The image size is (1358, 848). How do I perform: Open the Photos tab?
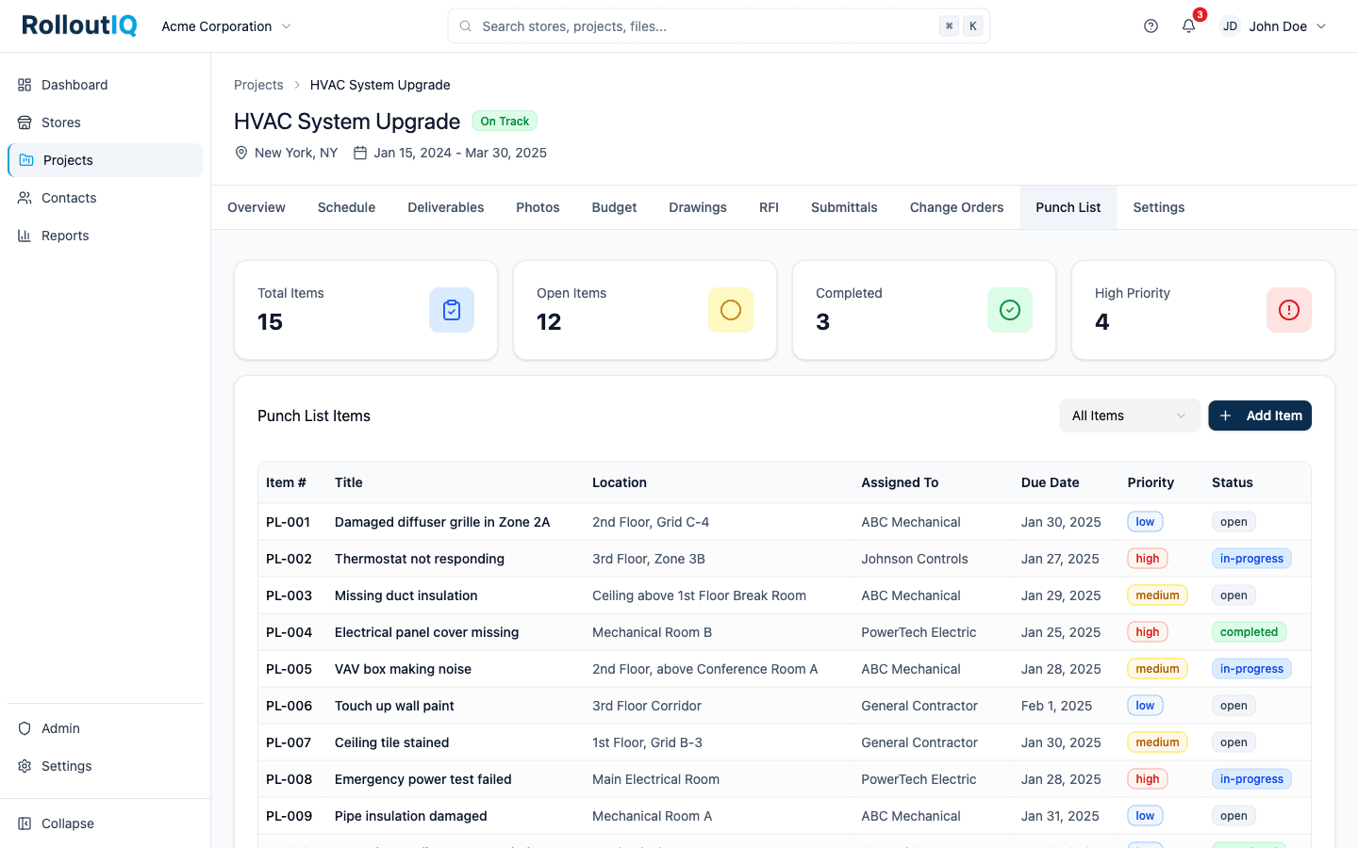pos(538,207)
